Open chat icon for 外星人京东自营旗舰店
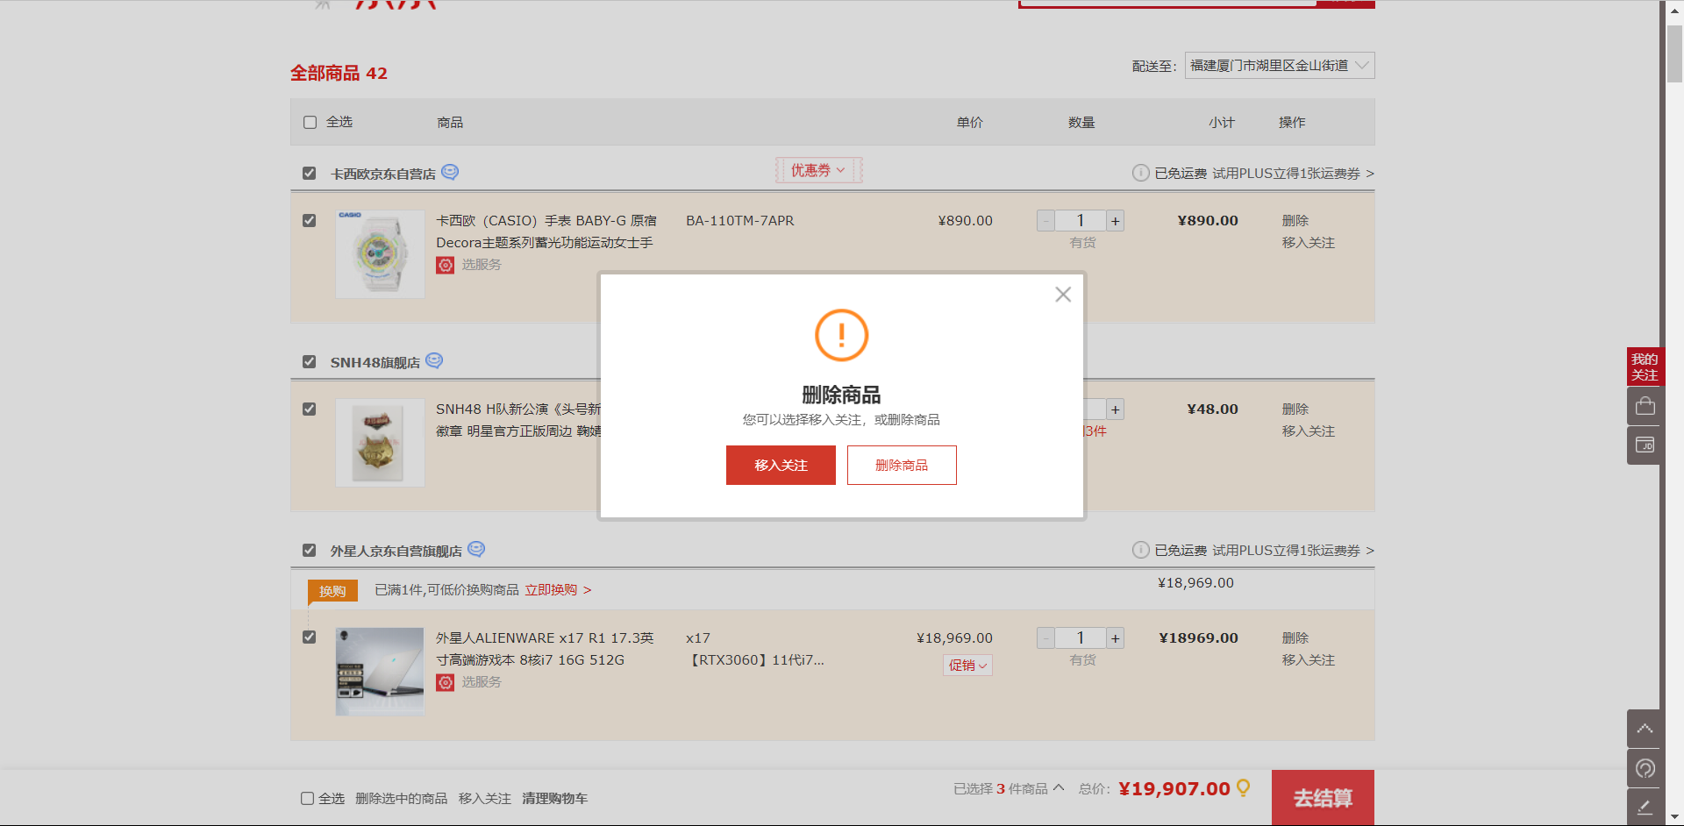This screenshot has width=1684, height=826. tap(476, 549)
